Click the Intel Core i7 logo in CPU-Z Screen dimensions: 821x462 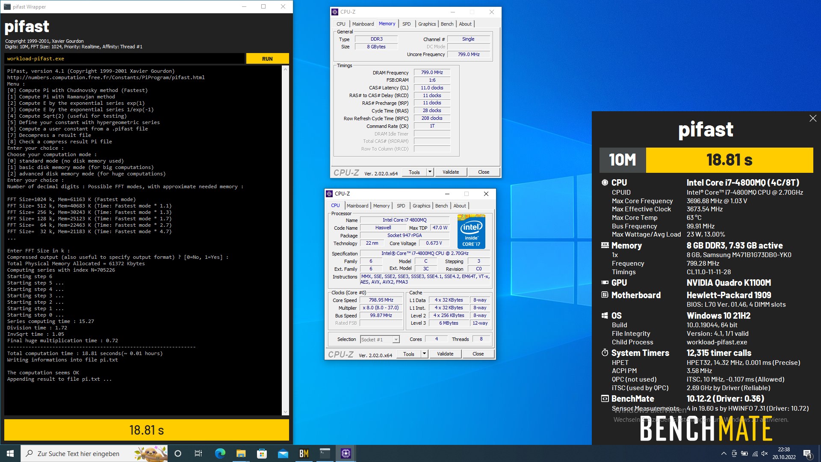click(x=471, y=231)
